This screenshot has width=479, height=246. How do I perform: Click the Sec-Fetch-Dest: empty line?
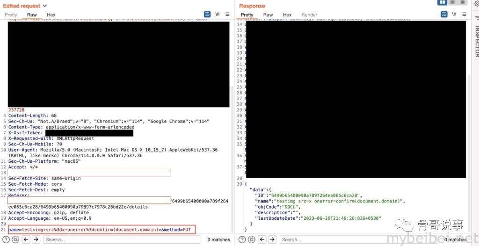point(36,190)
